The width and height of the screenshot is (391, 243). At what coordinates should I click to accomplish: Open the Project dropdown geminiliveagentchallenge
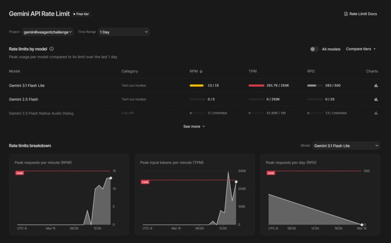pos(48,32)
